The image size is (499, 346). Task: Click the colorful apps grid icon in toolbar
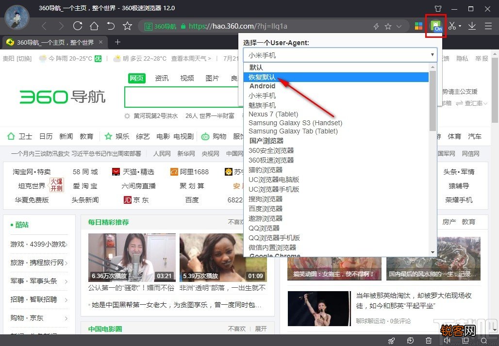(x=418, y=26)
